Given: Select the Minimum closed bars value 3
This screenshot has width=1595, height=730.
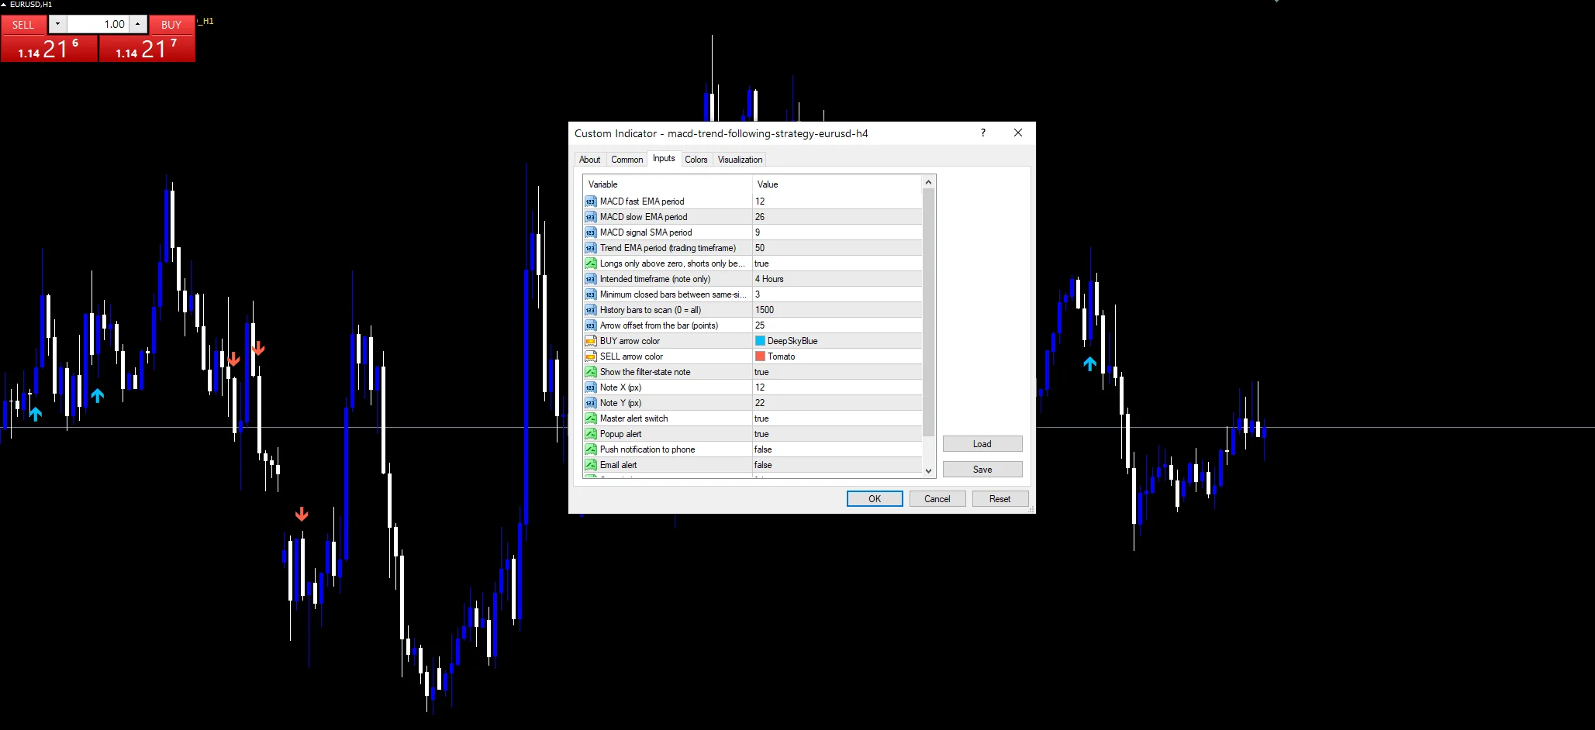Looking at the screenshot, I should coord(837,294).
